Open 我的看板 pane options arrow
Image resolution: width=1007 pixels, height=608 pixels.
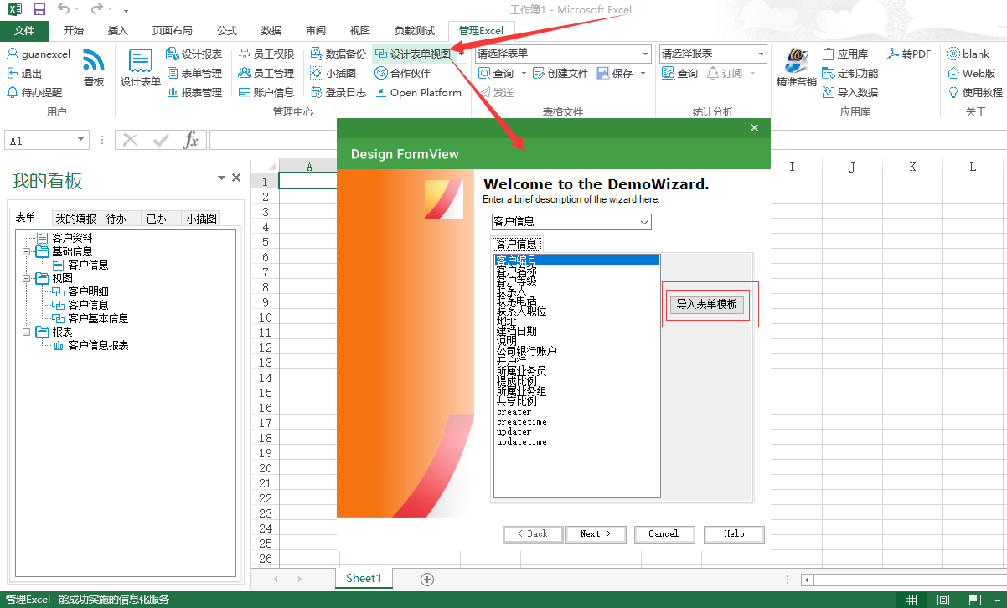coord(221,178)
